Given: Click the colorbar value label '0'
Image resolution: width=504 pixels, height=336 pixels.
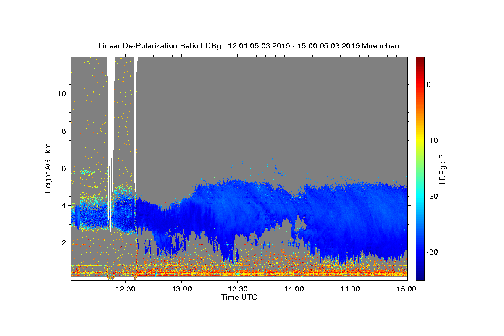Looking at the screenshot, I should click(x=428, y=84).
